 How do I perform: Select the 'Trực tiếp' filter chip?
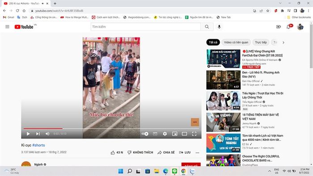click(x=261, y=42)
